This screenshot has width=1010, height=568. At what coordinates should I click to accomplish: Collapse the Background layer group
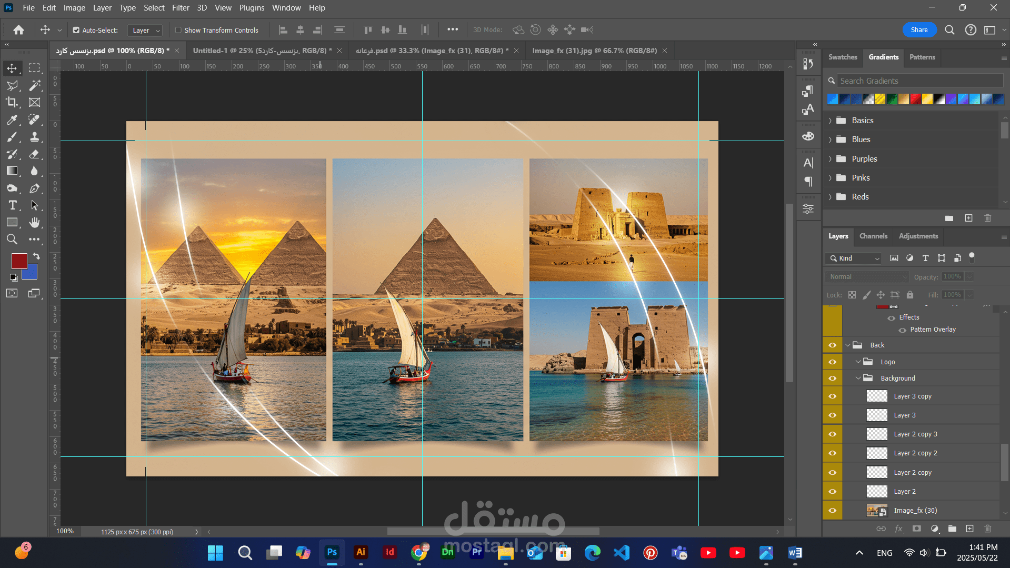click(858, 378)
